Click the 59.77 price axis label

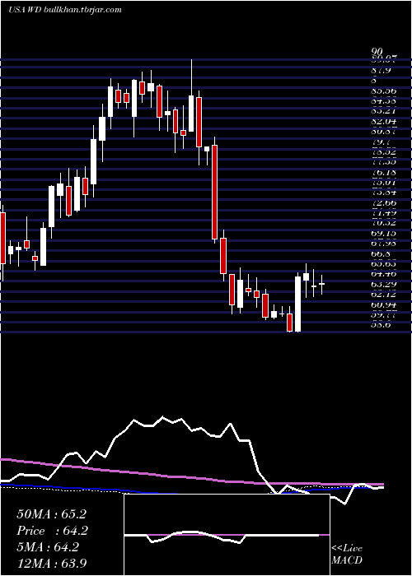pyautogui.click(x=383, y=314)
